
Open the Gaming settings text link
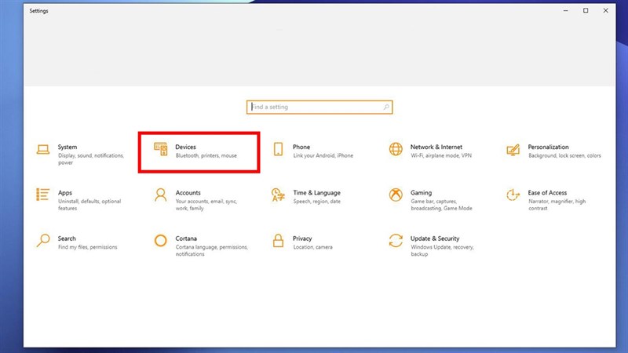click(421, 193)
